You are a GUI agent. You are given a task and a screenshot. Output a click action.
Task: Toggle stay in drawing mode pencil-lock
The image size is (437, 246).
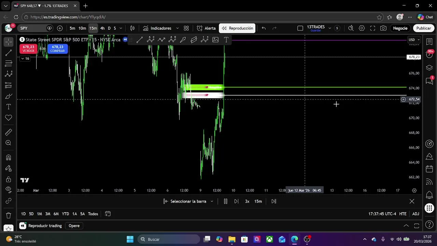(9, 168)
